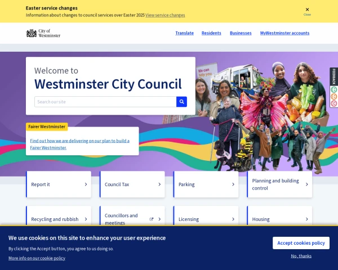Viewport: 338px width, 270px height.
Task: Open the Parking card
Action: 206,184
